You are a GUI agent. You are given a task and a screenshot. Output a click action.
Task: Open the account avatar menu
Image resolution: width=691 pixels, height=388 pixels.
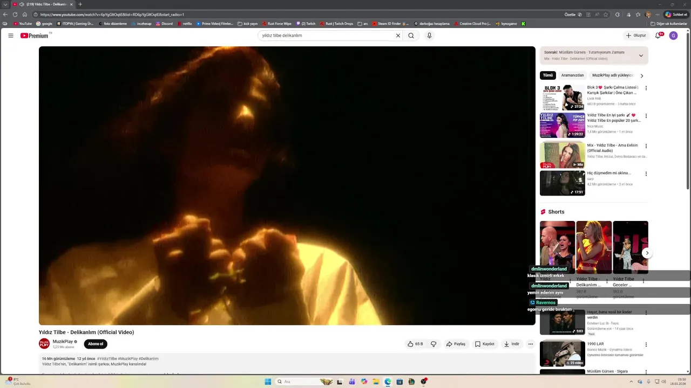(x=673, y=36)
